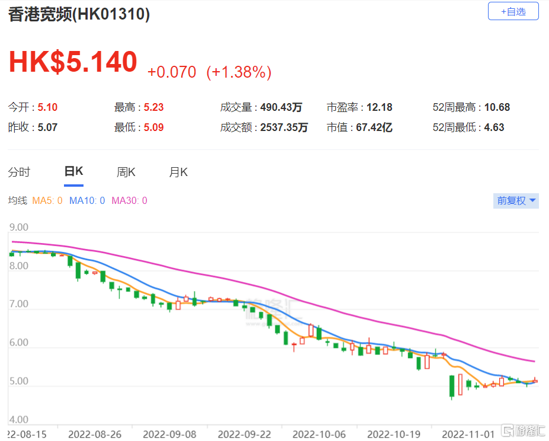Image resolution: width=549 pixels, height=441 pixels.
Task: Switch to 分时 chart tab
Action: click(x=20, y=172)
